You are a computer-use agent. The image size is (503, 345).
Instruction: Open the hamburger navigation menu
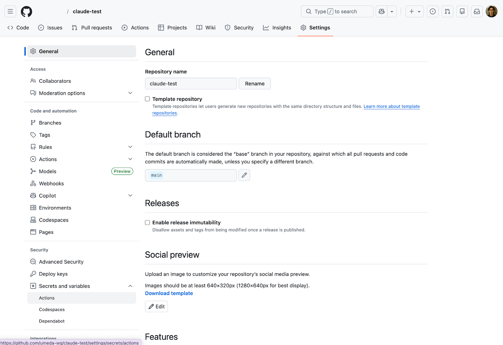pos(10,12)
